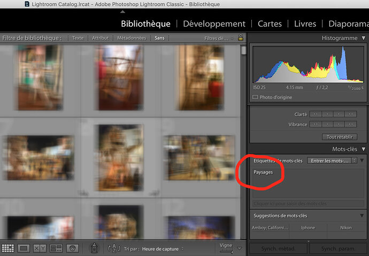Click the 'Cliquer ici pour saisir' field
Image resolution: width=369 pixels, height=256 pixels.
point(308,203)
